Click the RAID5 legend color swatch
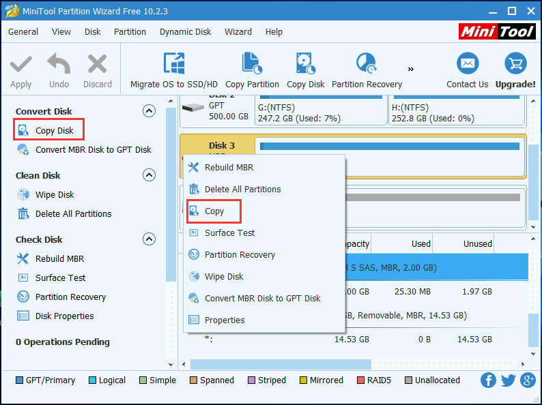Image resolution: width=542 pixels, height=405 pixels. pyautogui.click(x=360, y=380)
